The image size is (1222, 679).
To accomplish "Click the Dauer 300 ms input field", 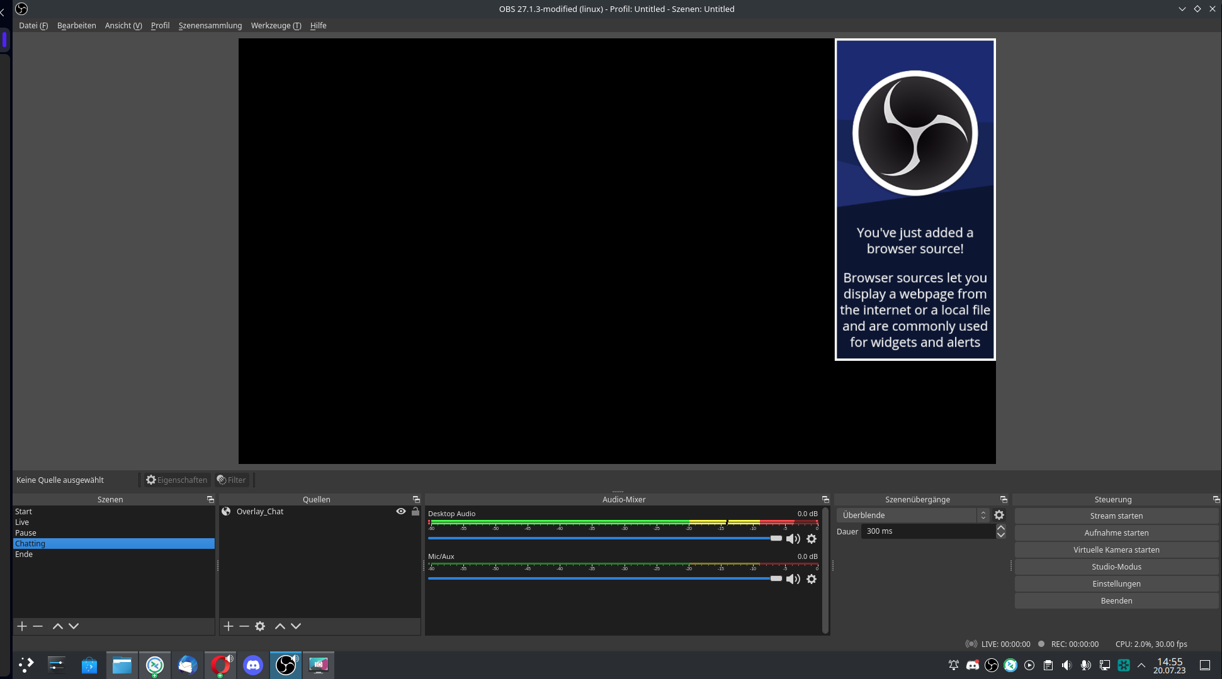I will [x=928, y=531].
